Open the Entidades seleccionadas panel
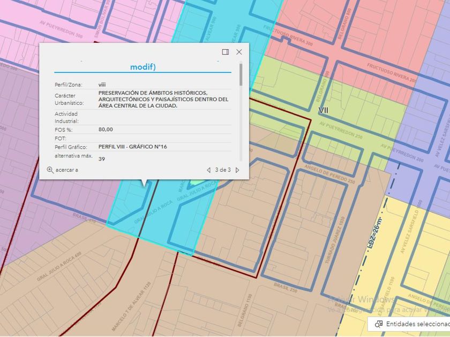 (417, 324)
